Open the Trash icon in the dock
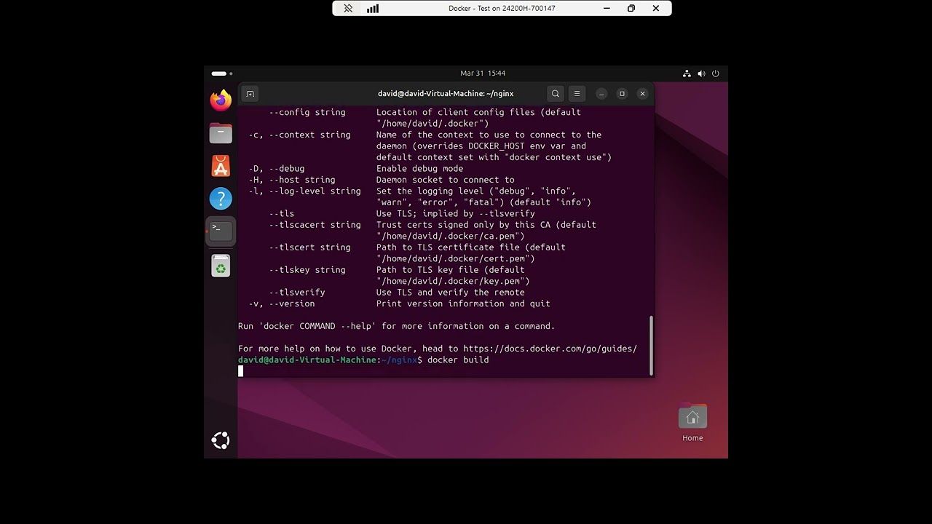The width and height of the screenshot is (932, 524). [x=221, y=266]
